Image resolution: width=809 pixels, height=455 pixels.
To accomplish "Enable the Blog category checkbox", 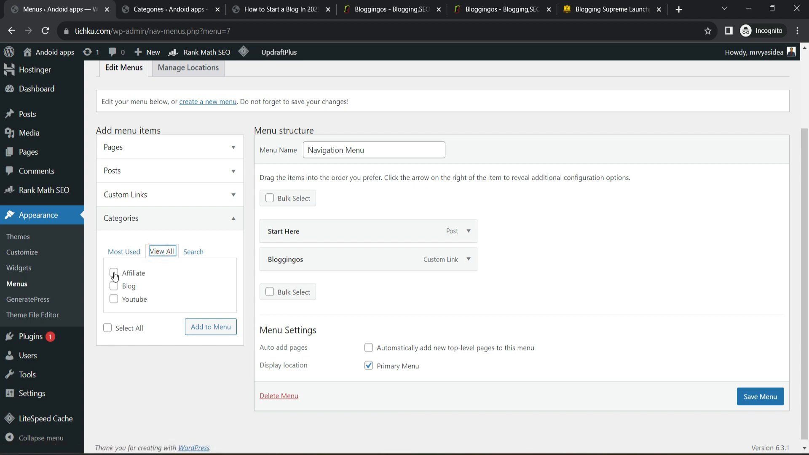I will tap(114, 286).
